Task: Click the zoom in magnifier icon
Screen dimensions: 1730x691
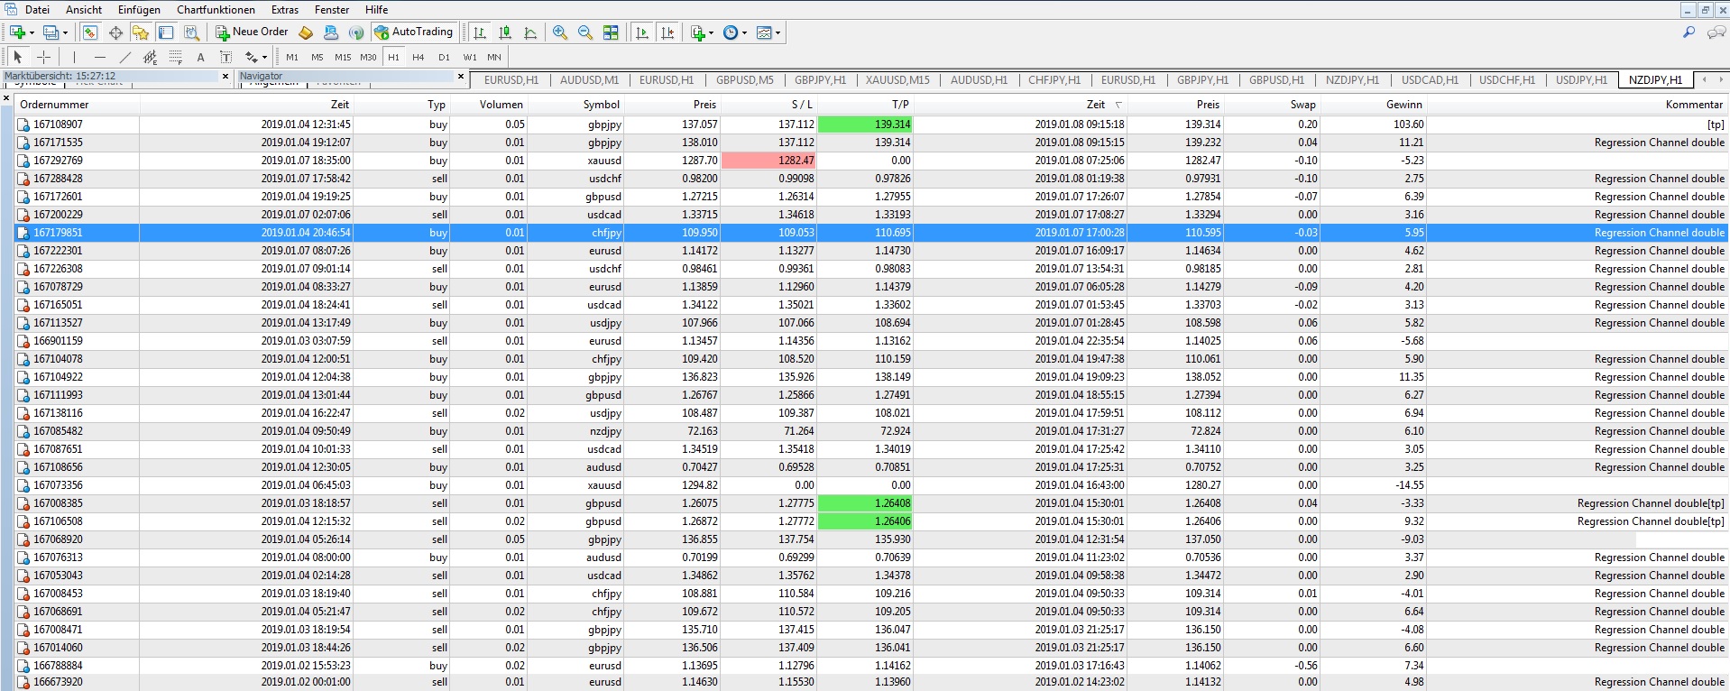Action: click(x=560, y=32)
